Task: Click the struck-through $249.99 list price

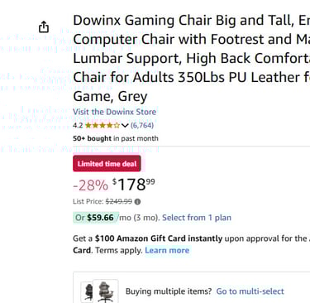Action: [x=119, y=202]
